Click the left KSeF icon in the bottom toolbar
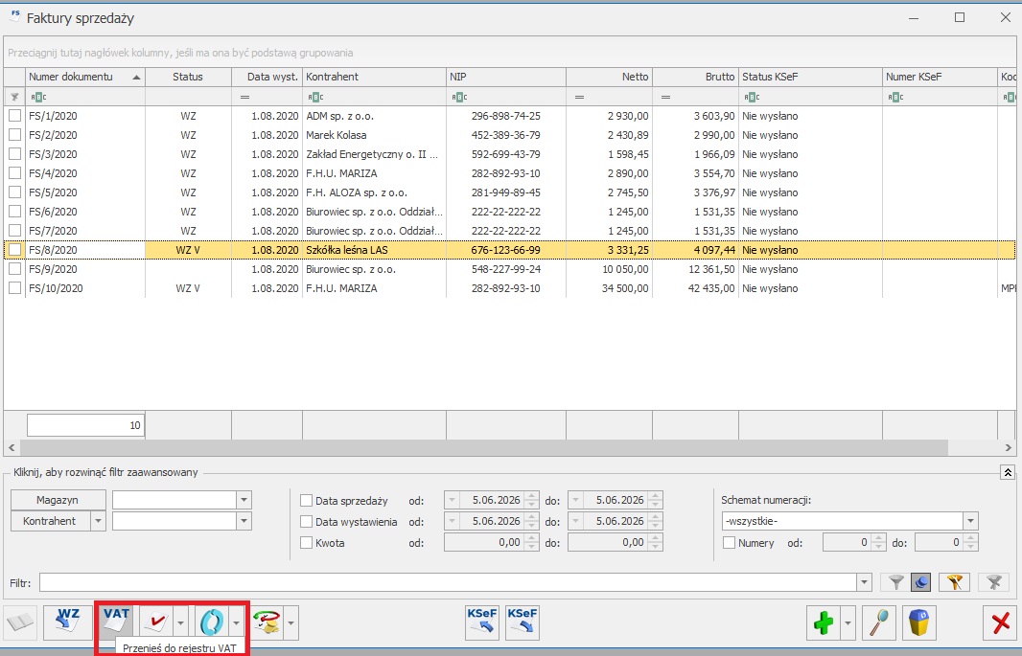This screenshot has height=656, width=1022. 482,622
